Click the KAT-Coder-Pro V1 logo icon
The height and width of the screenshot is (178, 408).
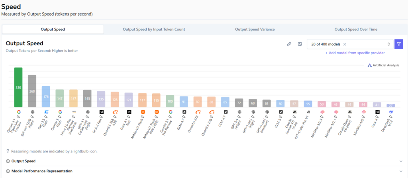[308, 112]
